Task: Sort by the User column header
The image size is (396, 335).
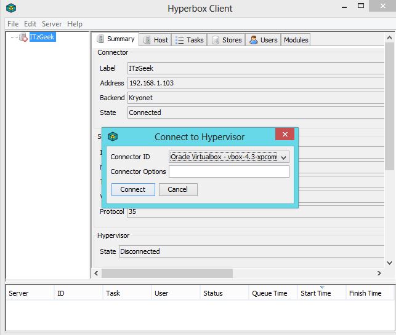Action: pos(176,293)
